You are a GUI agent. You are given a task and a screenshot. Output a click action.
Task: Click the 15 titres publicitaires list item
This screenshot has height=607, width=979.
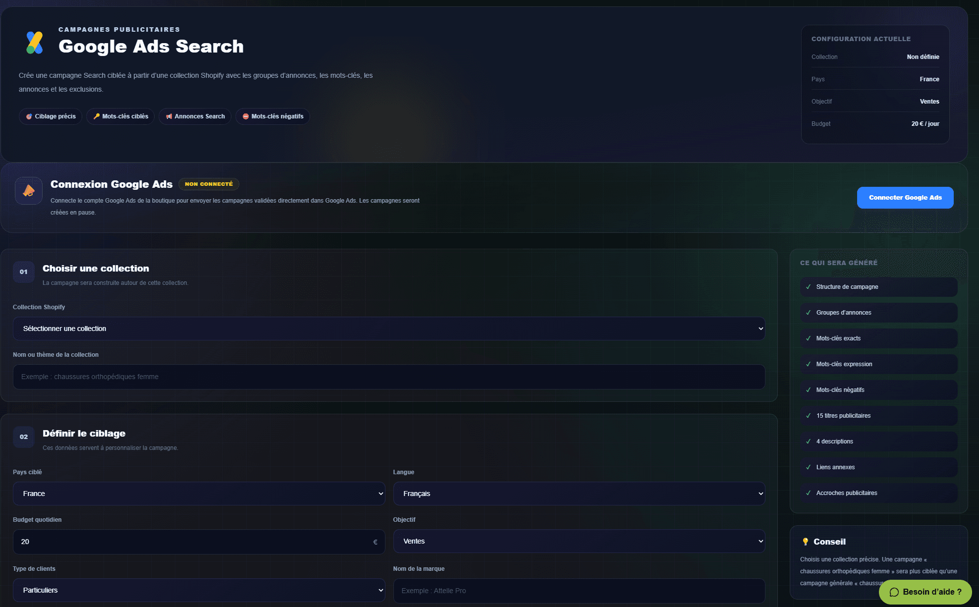879,416
